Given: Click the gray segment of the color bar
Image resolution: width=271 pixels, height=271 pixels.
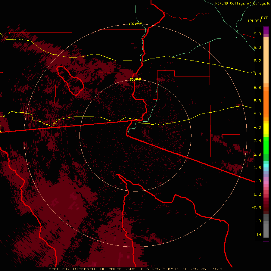Looking at the screenshot, I should [266, 226].
